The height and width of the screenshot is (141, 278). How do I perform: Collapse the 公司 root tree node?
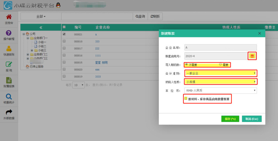point(24,34)
